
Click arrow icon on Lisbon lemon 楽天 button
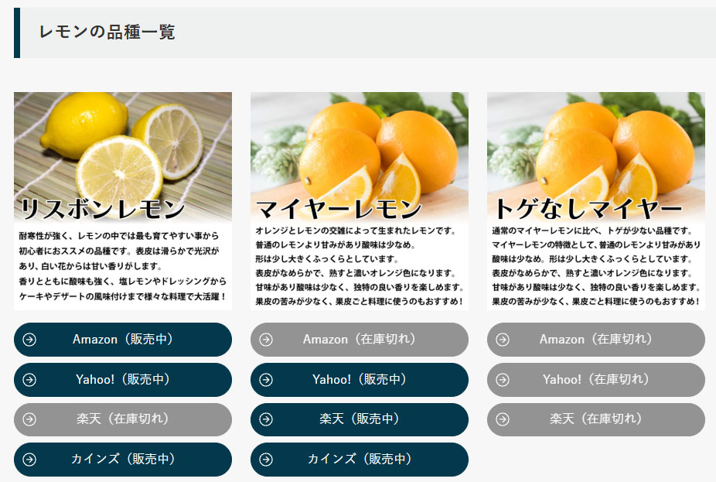(29, 419)
